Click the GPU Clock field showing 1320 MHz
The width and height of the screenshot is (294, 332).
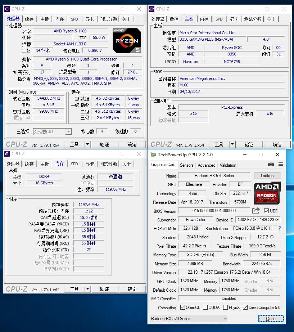[189, 281]
